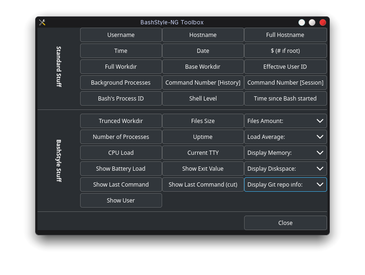The height and width of the screenshot is (275, 365).
Task: Select Command Number [History]
Action: [203, 82]
